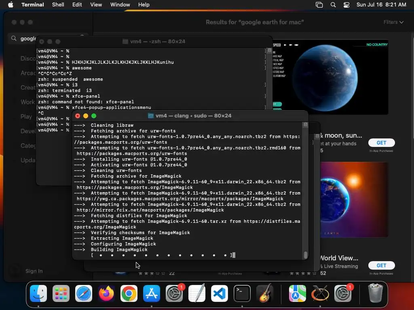The width and height of the screenshot is (414, 310).
Task: Click the Stage Manager menu bar icon
Action: [x=319, y=5]
